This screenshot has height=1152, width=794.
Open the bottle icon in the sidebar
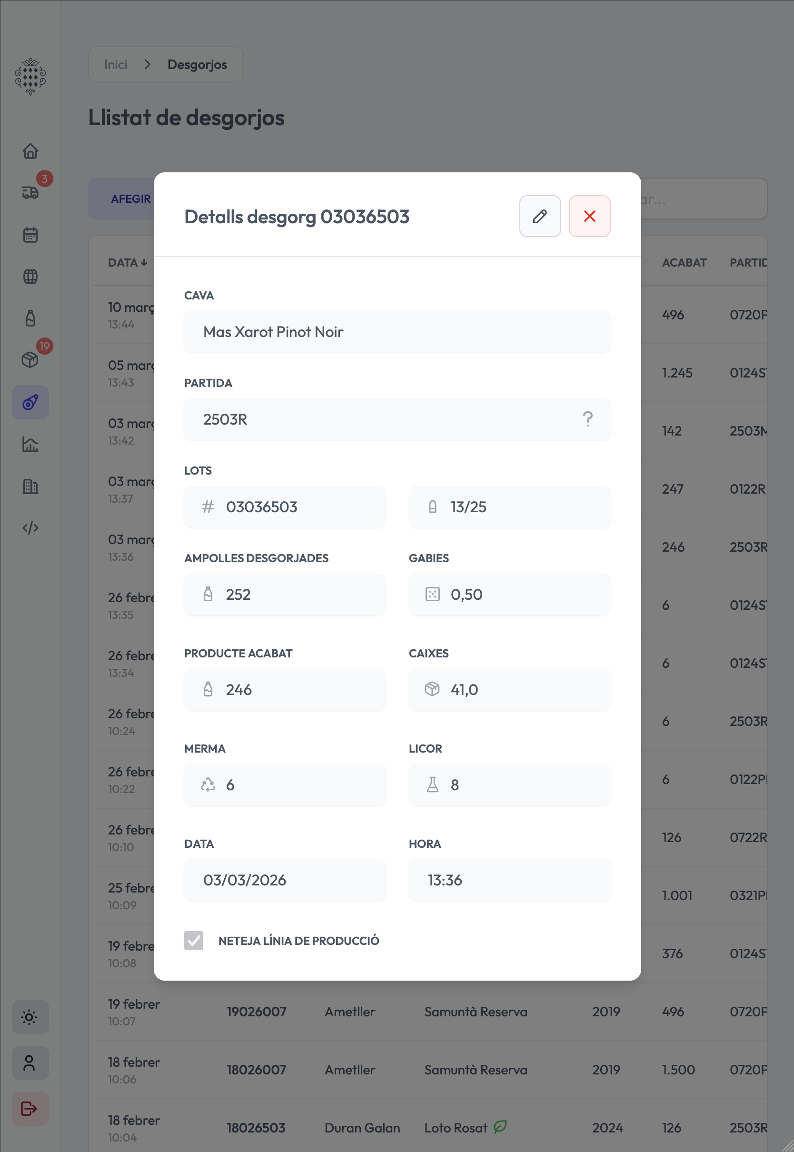(30, 318)
